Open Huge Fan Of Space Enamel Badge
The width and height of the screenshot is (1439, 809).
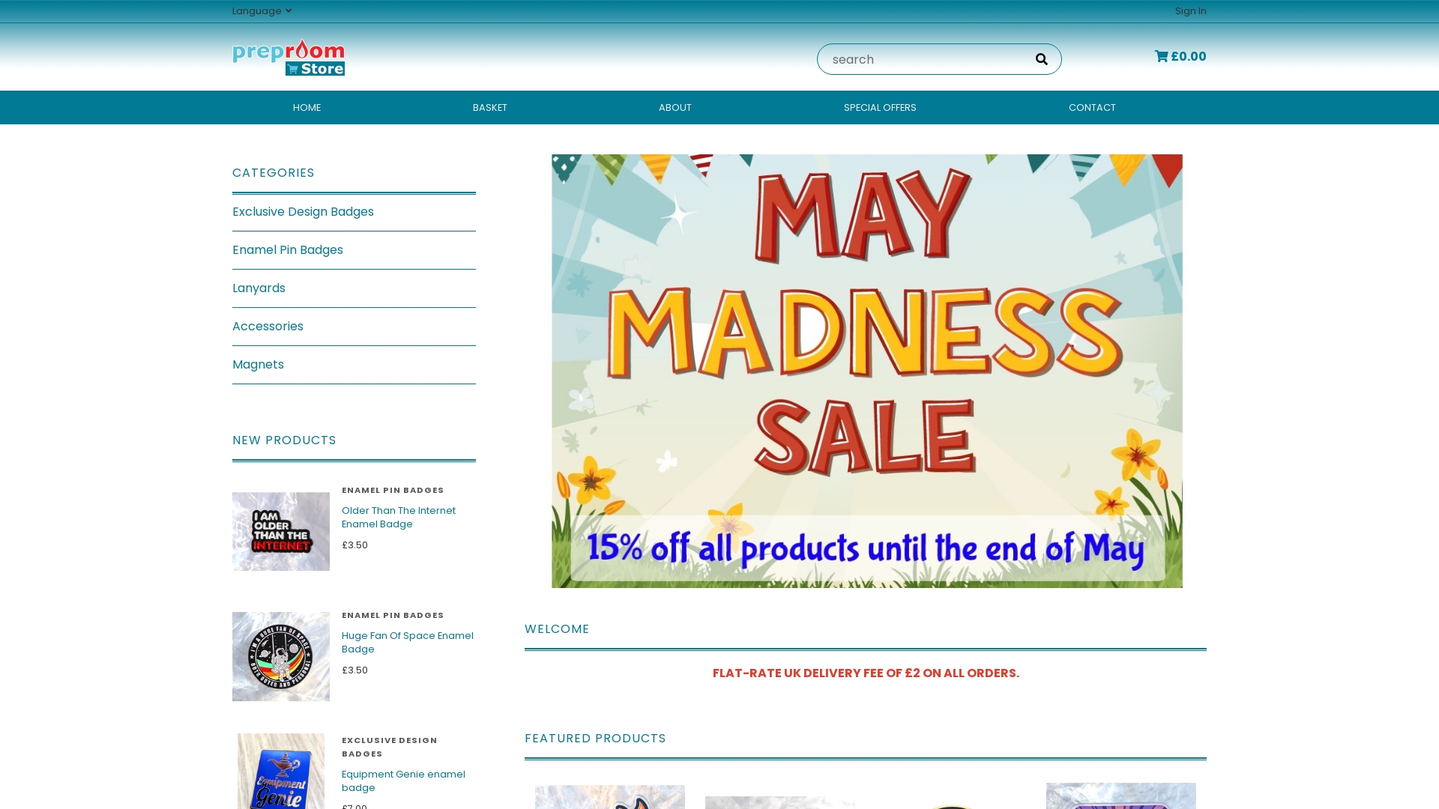pyautogui.click(x=407, y=642)
